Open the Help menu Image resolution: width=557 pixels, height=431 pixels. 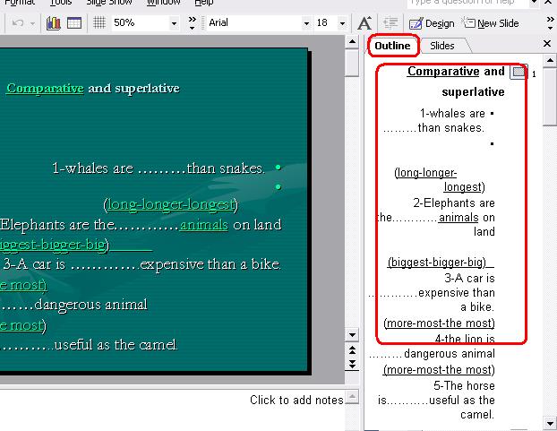click(204, 3)
